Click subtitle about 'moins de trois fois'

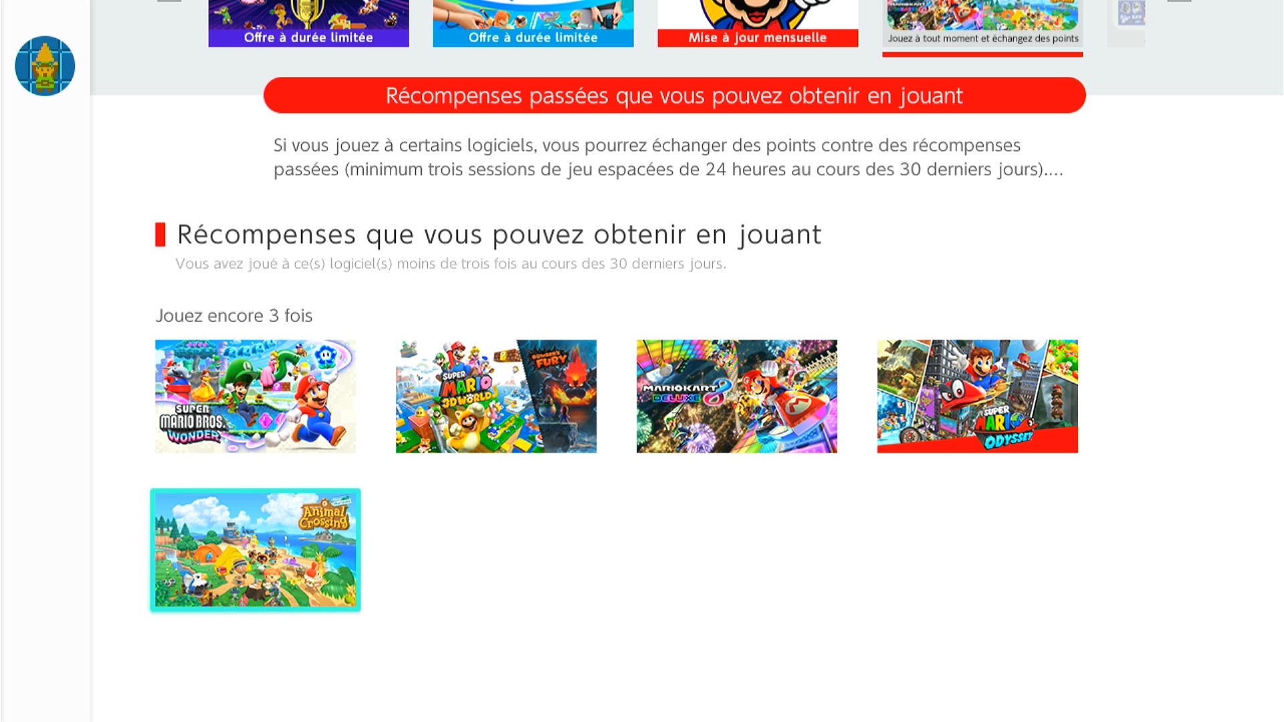[451, 263]
